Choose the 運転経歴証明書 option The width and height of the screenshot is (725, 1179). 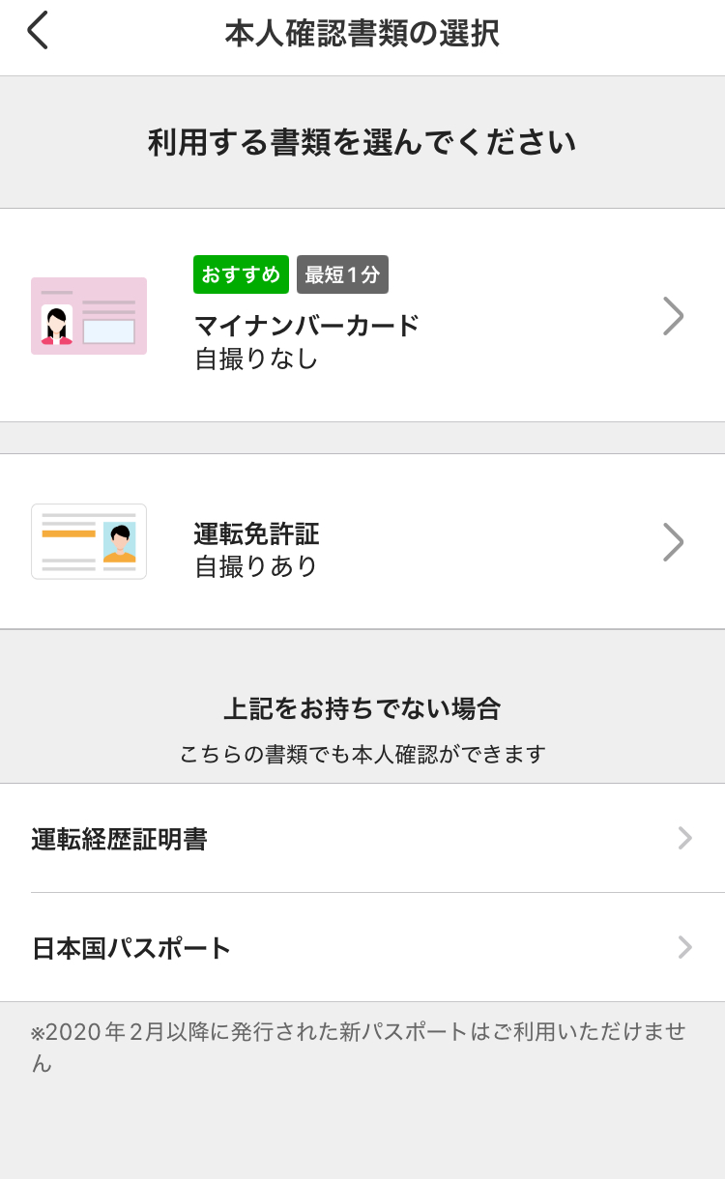pyautogui.click(x=119, y=839)
